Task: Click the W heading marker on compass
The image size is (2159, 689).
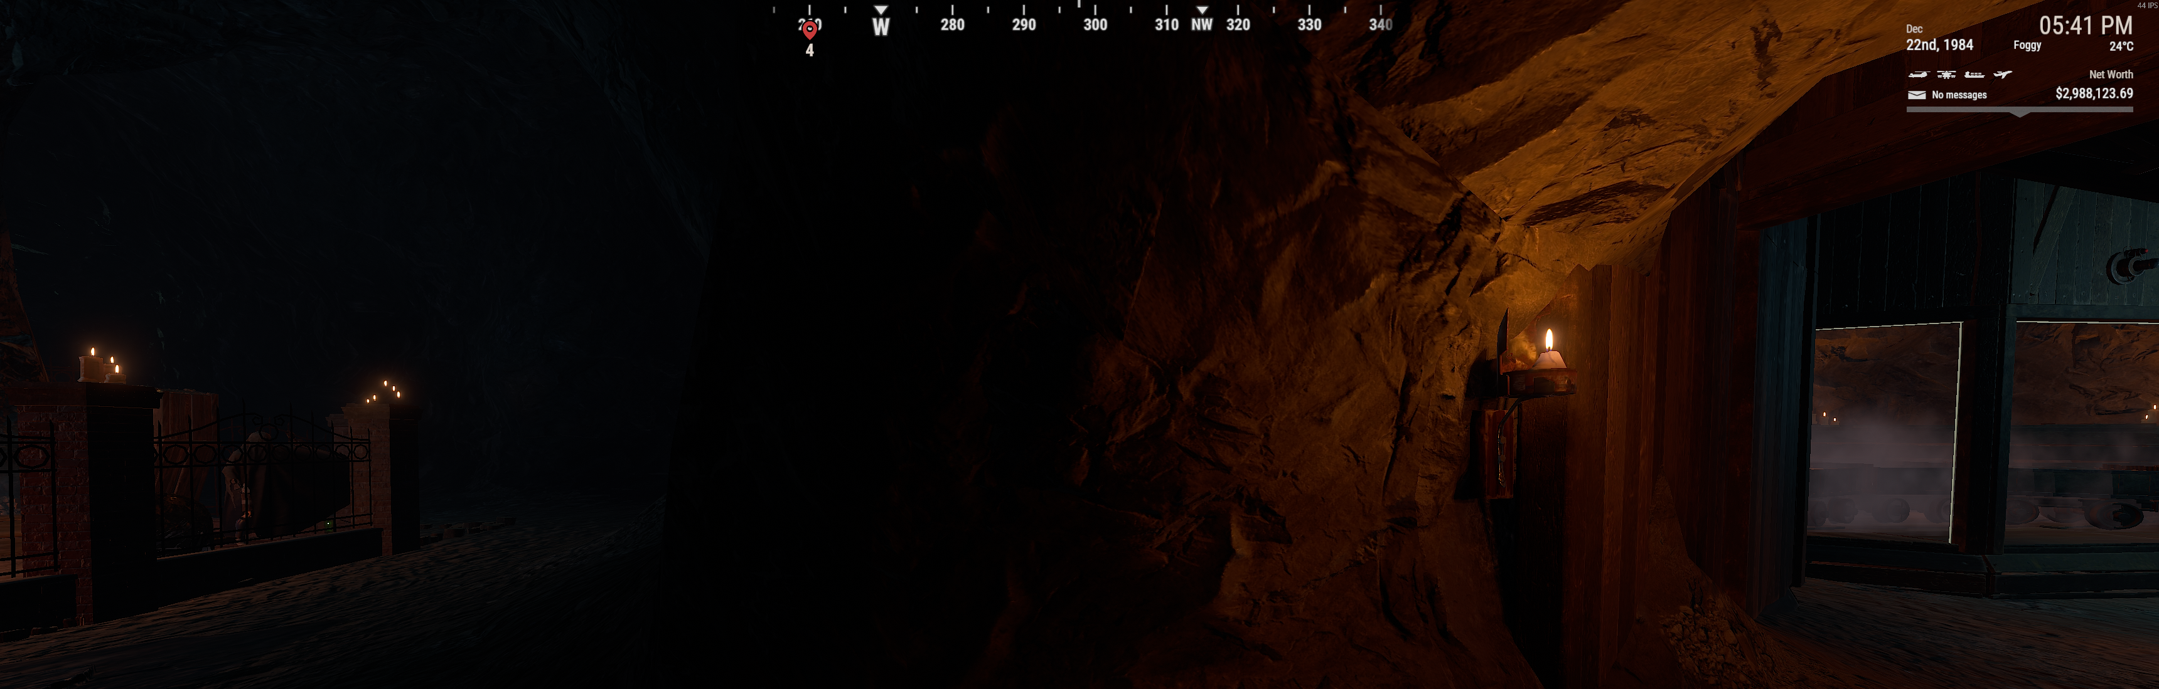Action: click(881, 27)
